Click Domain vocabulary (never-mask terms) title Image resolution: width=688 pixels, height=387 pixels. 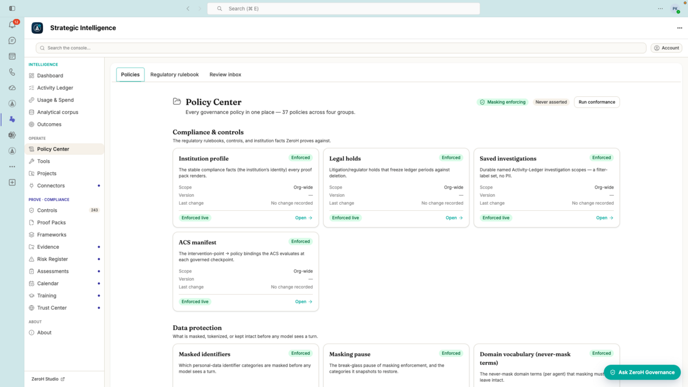pyautogui.click(x=525, y=359)
